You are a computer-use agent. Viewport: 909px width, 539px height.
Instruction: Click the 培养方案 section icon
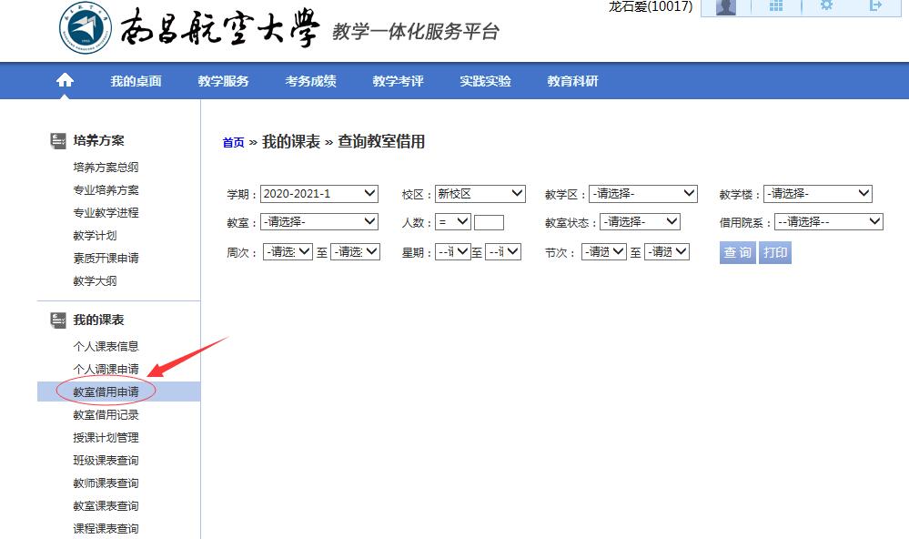pos(57,141)
